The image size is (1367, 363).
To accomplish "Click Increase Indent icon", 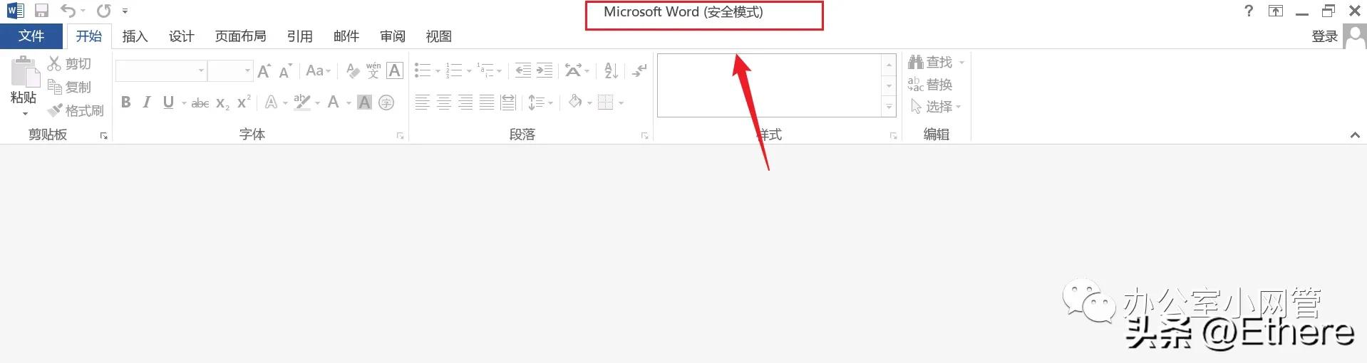I will pos(545,70).
